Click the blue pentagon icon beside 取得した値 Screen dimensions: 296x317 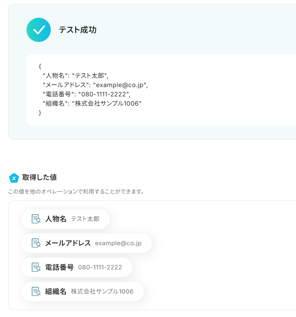click(x=14, y=177)
